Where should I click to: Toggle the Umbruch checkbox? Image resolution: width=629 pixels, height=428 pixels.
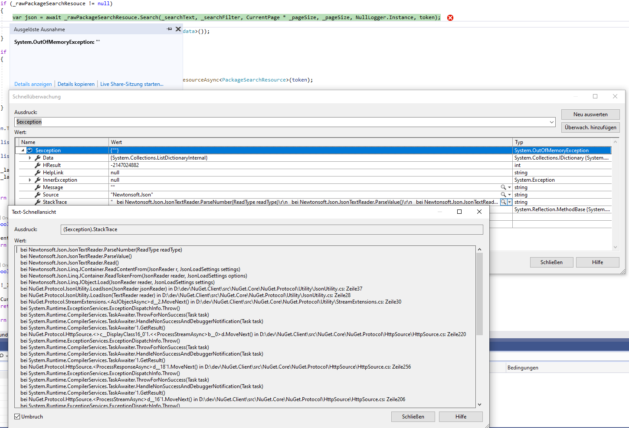17,416
